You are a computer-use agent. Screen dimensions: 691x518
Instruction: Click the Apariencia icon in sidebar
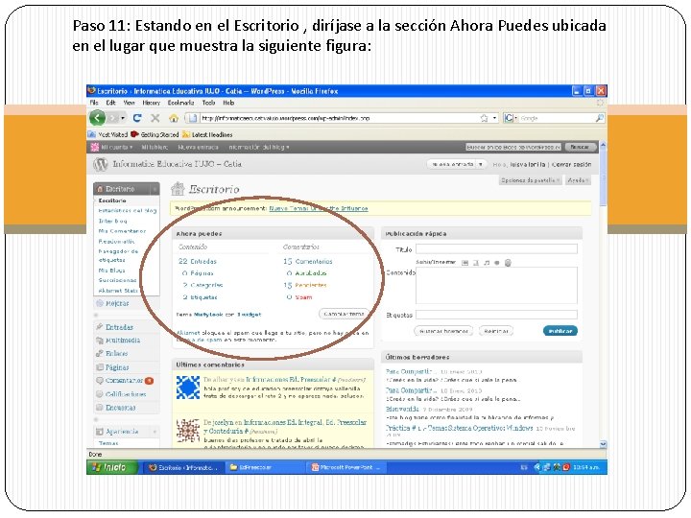100,432
